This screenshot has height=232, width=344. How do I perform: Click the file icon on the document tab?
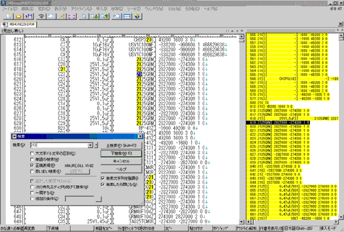pos(4,25)
